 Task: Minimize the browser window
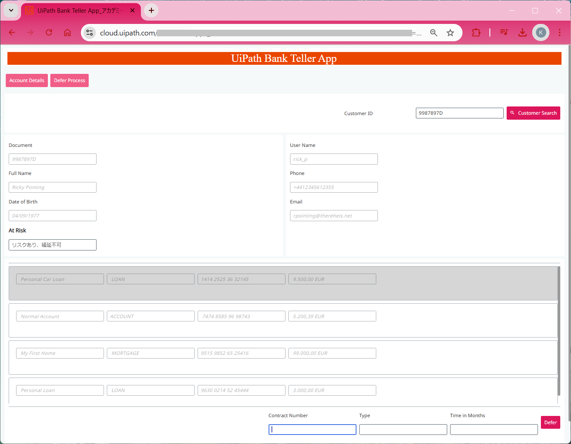tap(512, 10)
